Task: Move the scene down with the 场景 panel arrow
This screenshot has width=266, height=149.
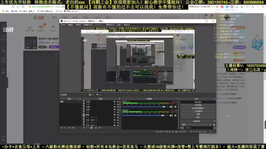Action: point(73,128)
